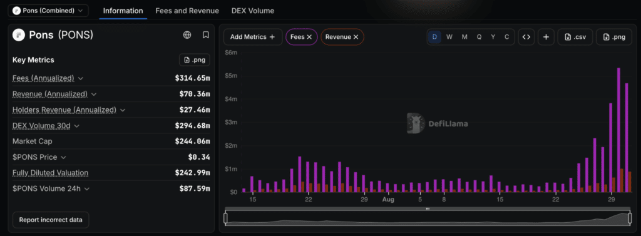This screenshot has height=236, width=641.
Task: Select Weekly (W) chart interval
Action: coord(449,37)
